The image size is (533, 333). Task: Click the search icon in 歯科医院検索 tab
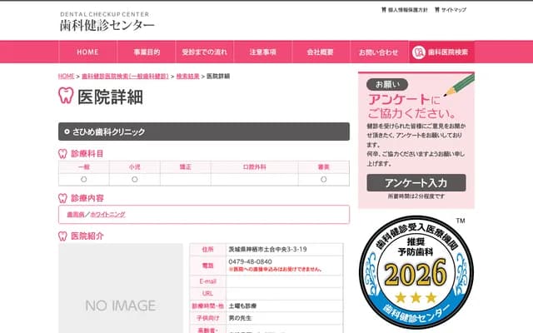418,52
